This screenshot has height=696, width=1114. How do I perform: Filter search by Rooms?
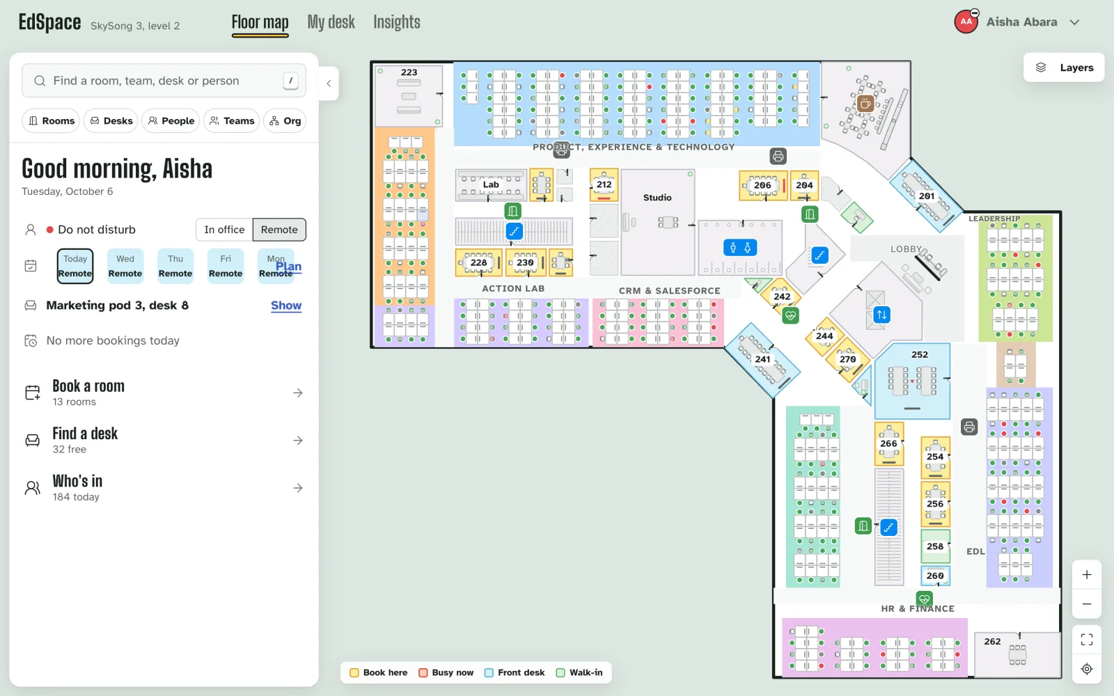pyautogui.click(x=52, y=120)
